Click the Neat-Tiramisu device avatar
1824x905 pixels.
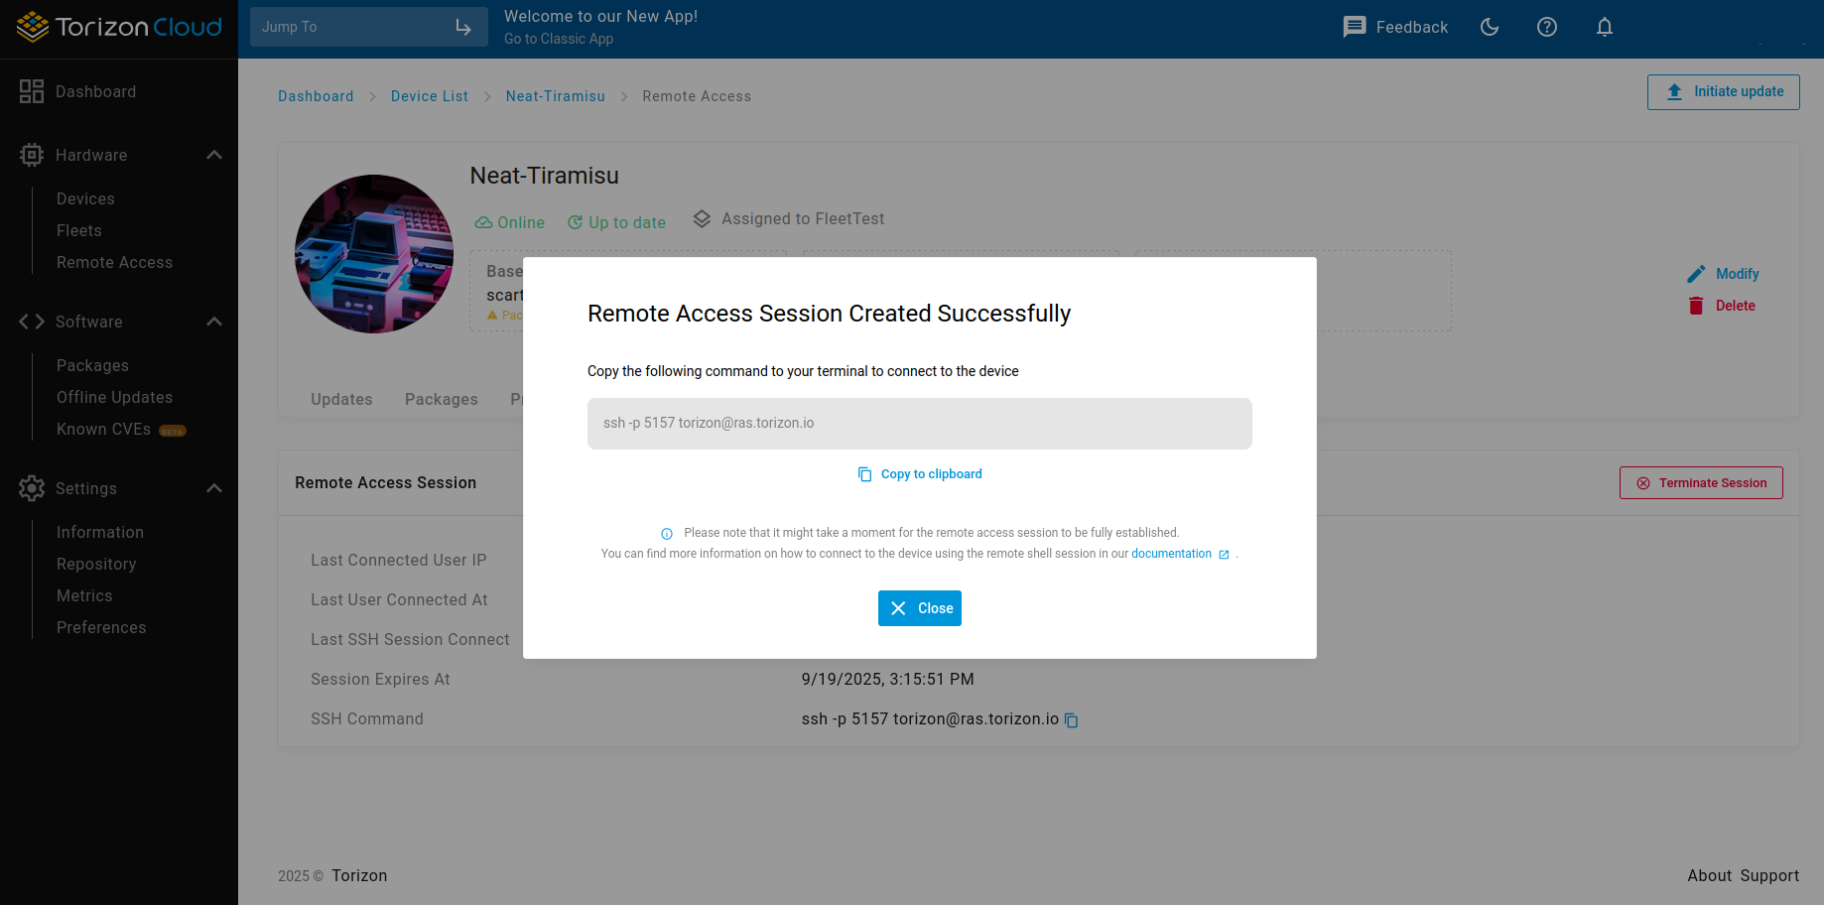click(374, 254)
